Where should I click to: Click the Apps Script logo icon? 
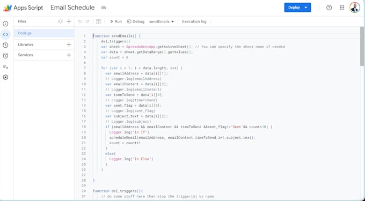(8, 8)
